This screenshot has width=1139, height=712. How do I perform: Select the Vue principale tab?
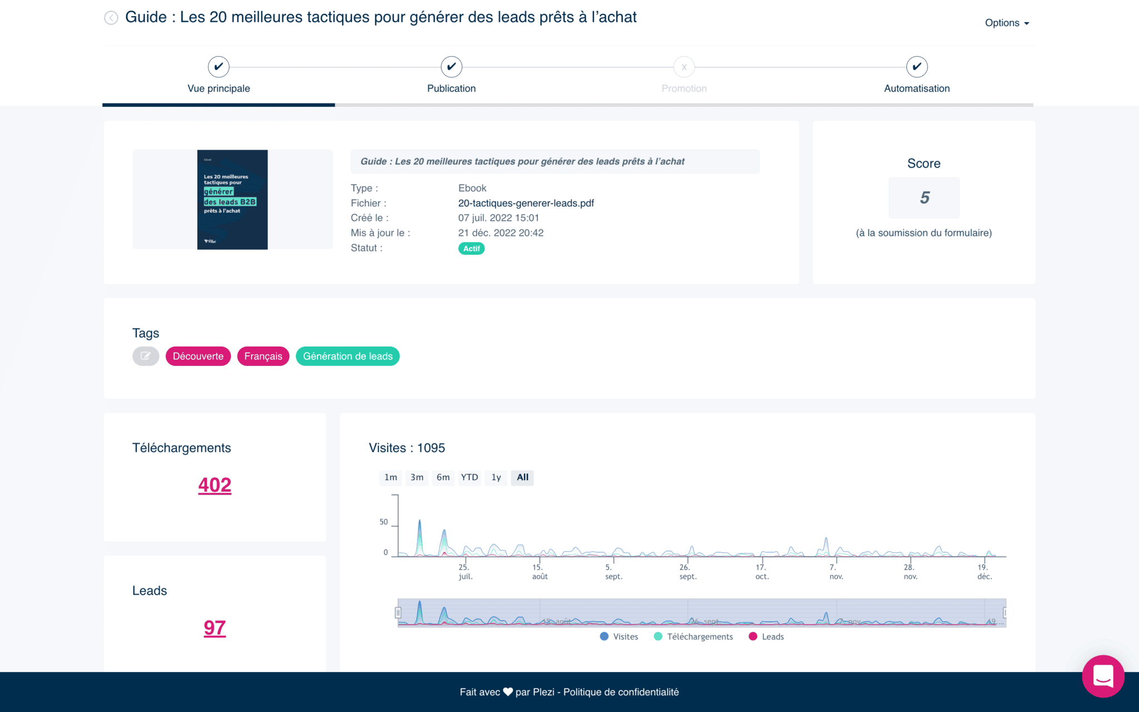point(219,74)
